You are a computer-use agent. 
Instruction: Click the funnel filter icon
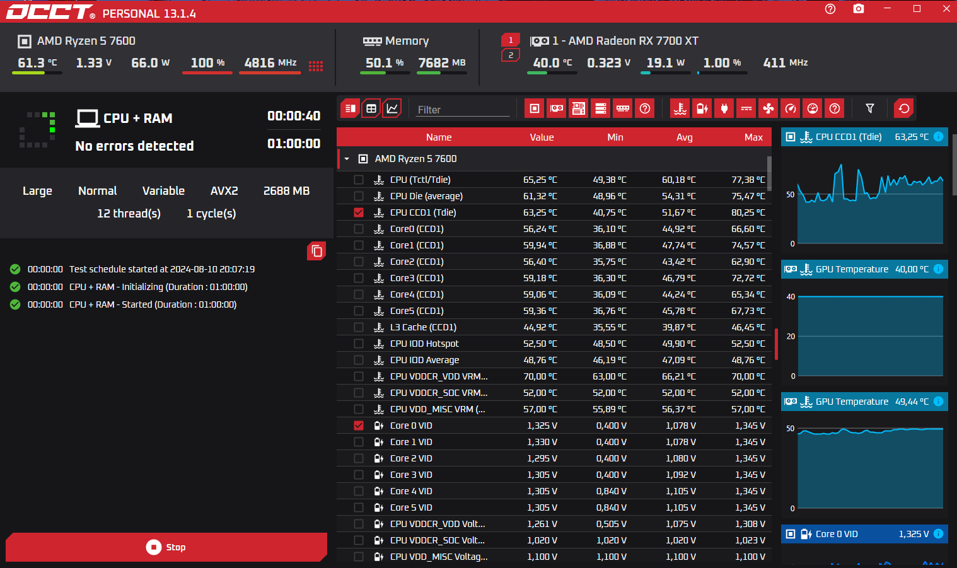870,108
